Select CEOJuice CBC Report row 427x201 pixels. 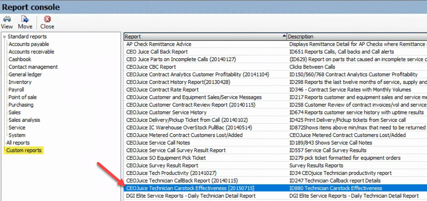(x=151, y=67)
